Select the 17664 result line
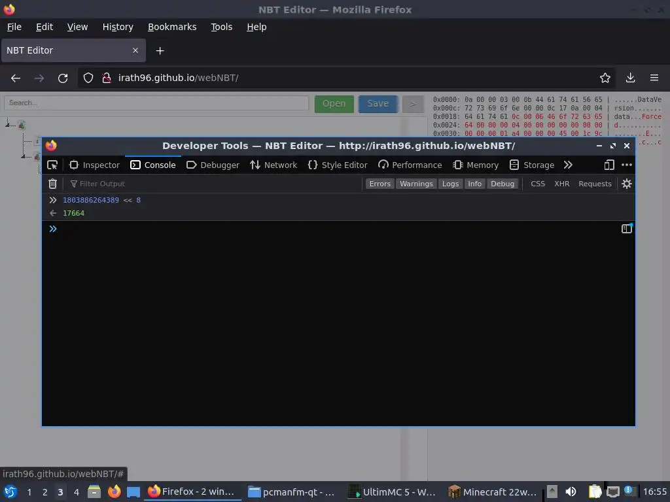Image resolution: width=670 pixels, height=502 pixels. [73, 213]
